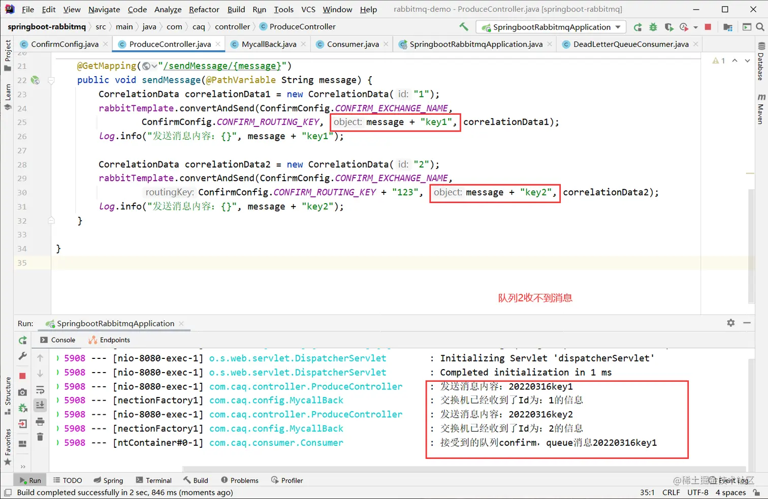Open the Structure tool window
The width and height of the screenshot is (768, 499).
(8, 395)
